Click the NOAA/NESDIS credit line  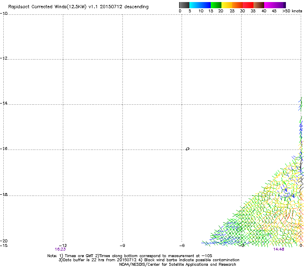point(177,265)
